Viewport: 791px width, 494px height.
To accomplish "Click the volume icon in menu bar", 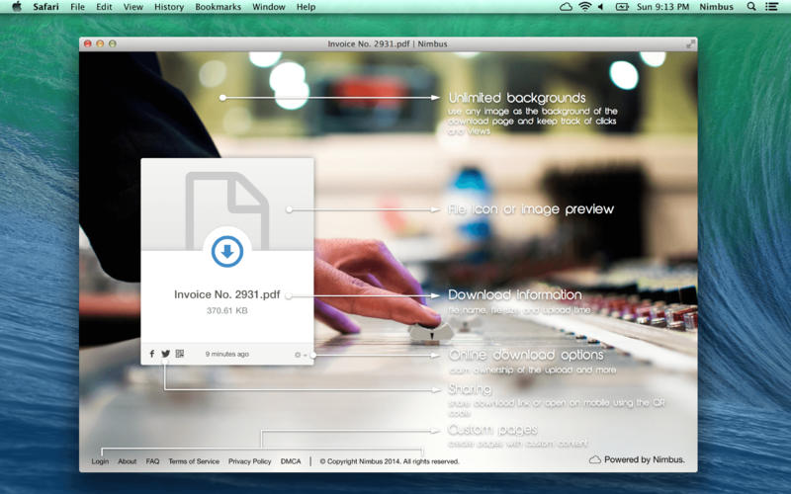I will point(601,7).
